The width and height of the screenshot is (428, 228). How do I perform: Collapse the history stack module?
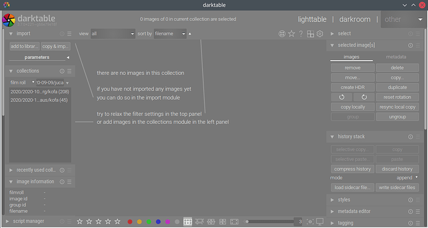click(x=332, y=137)
